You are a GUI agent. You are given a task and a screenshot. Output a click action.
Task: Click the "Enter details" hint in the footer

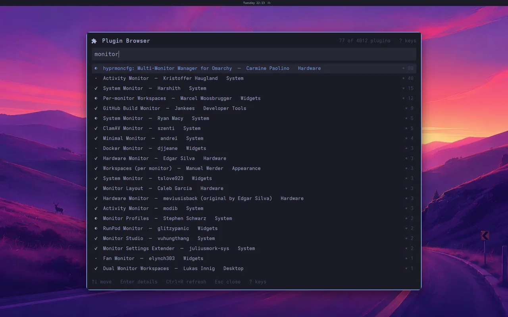[139, 282]
